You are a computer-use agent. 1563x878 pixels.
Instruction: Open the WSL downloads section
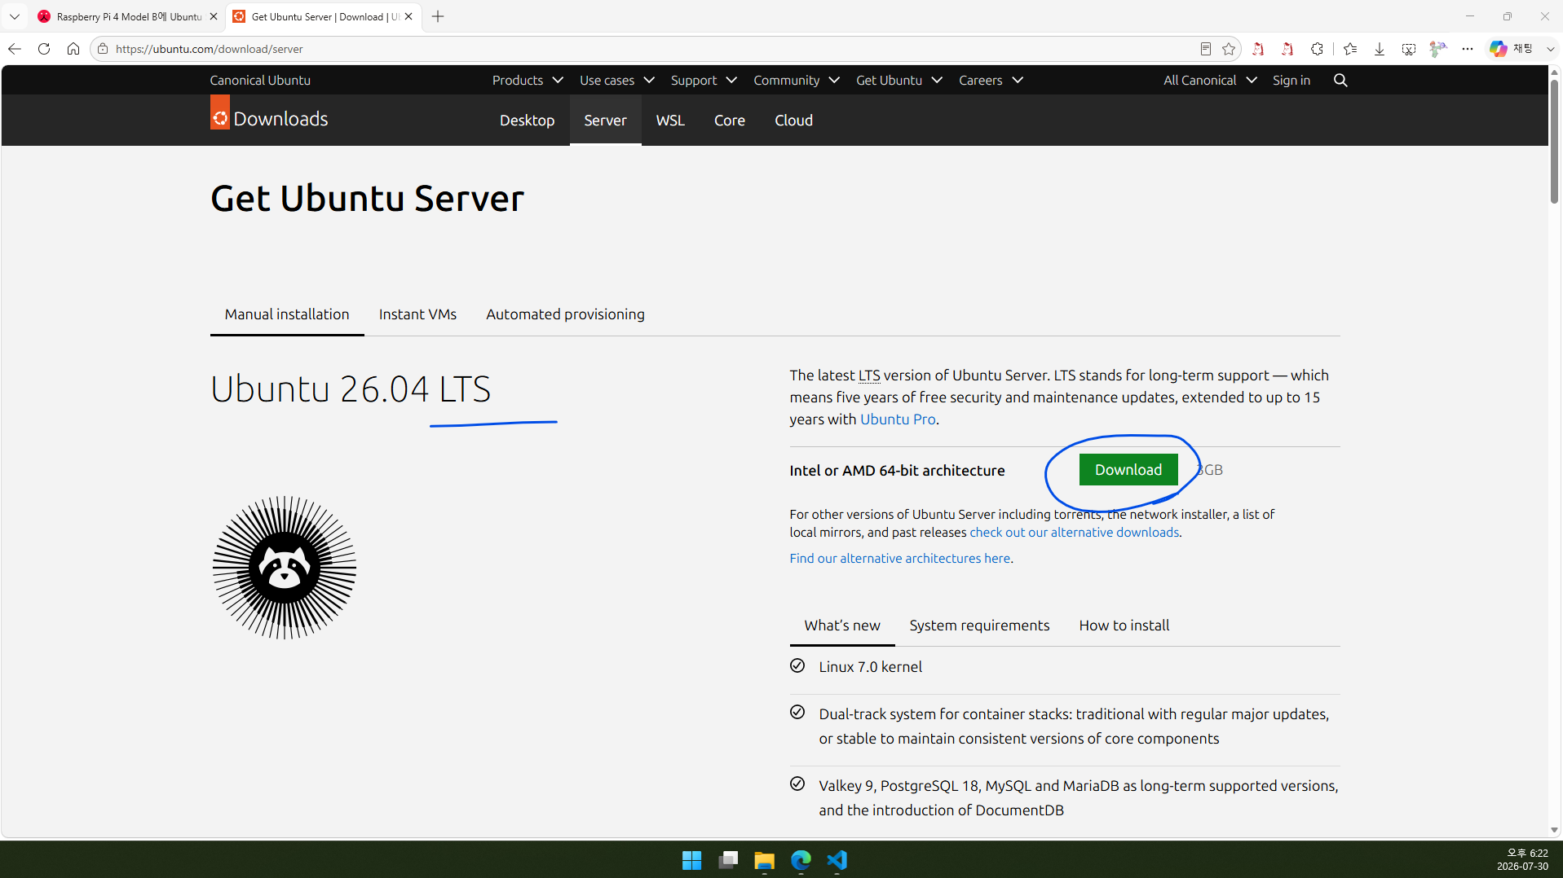click(x=670, y=121)
